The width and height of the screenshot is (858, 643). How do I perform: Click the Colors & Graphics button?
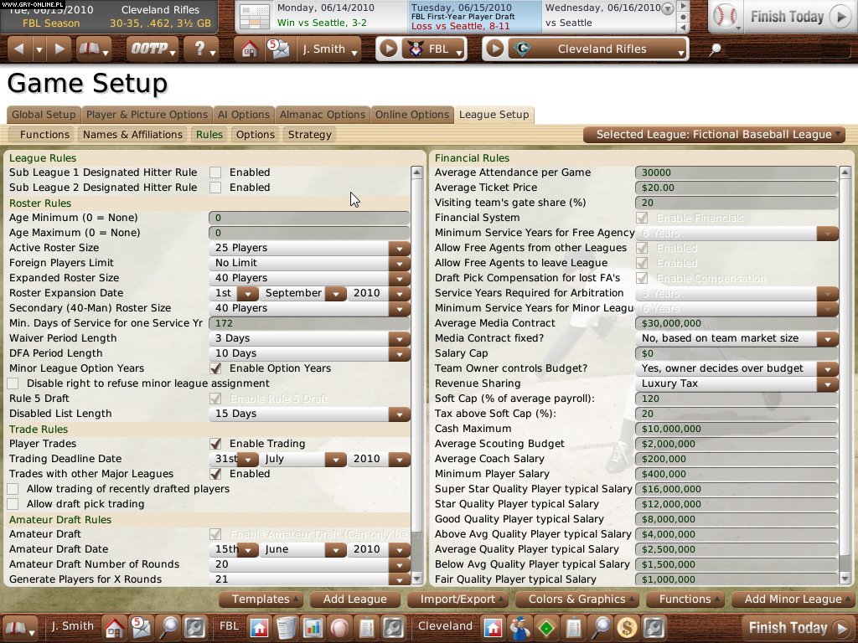(576, 599)
